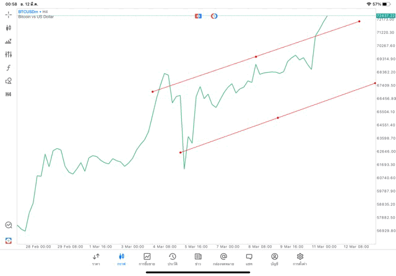This screenshot has width=396, height=276.
Task: Switch to the ราคา (Quotes) tab
Action: [96, 259]
